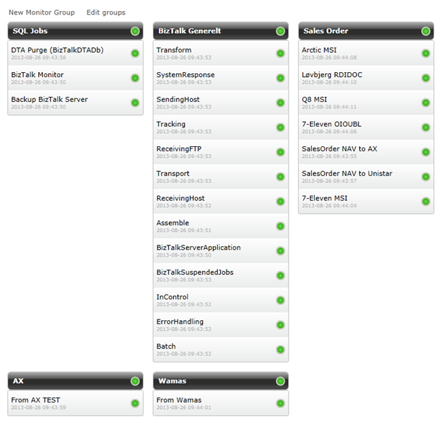Click the status icon in SQL Jobs header
The image size is (446, 429).
point(135,31)
